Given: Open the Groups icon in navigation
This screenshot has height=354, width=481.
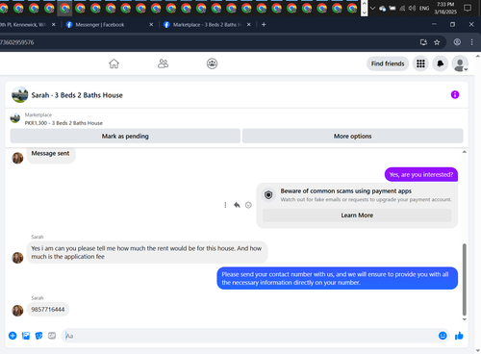Looking at the screenshot, I should 212,63.
